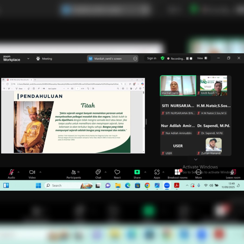The height and width of the screenshot is (244, 244).
Task: Select the Meeting tab
Action: click(x=44, y=59)
